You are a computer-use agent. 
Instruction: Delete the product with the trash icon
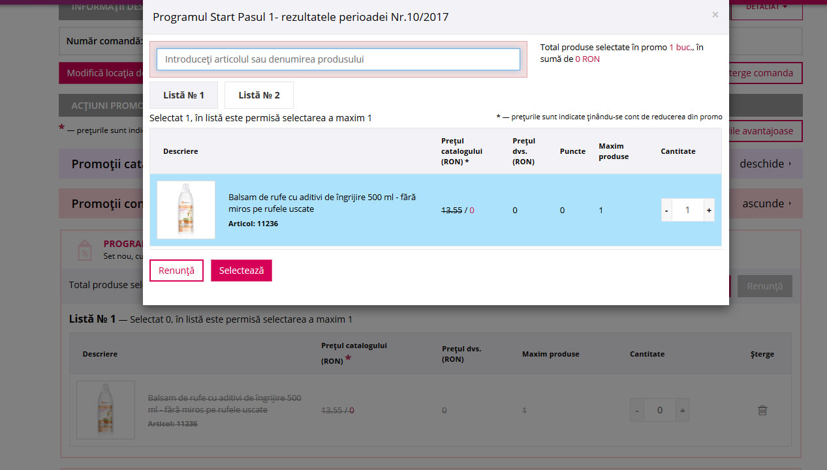tap(762, 410)
